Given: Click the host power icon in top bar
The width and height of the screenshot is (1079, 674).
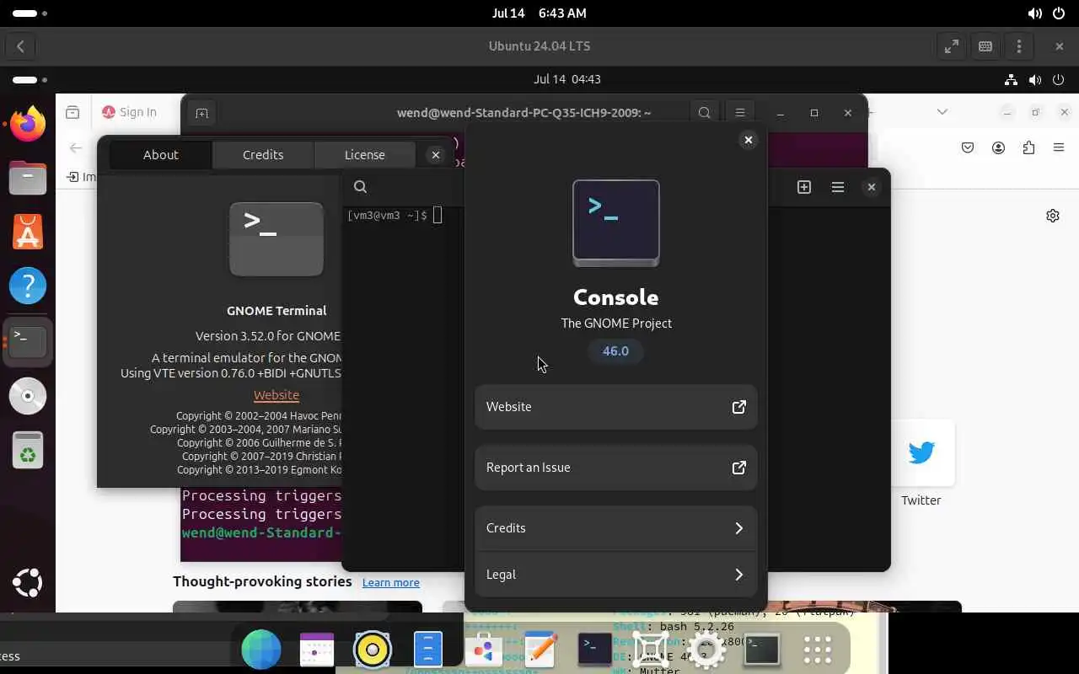Looking at the screenshot, I should coord(1059,13).
